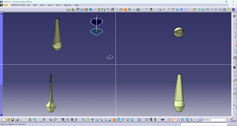Open the View menu

(x=42, y=5)
